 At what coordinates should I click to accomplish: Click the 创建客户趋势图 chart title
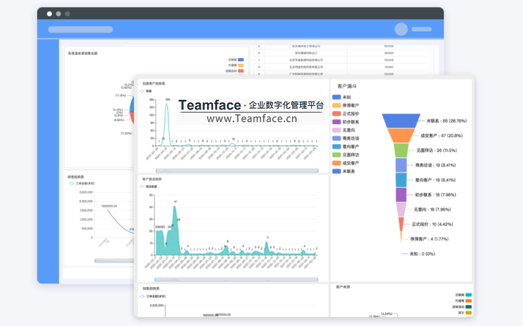coord(154,84)
